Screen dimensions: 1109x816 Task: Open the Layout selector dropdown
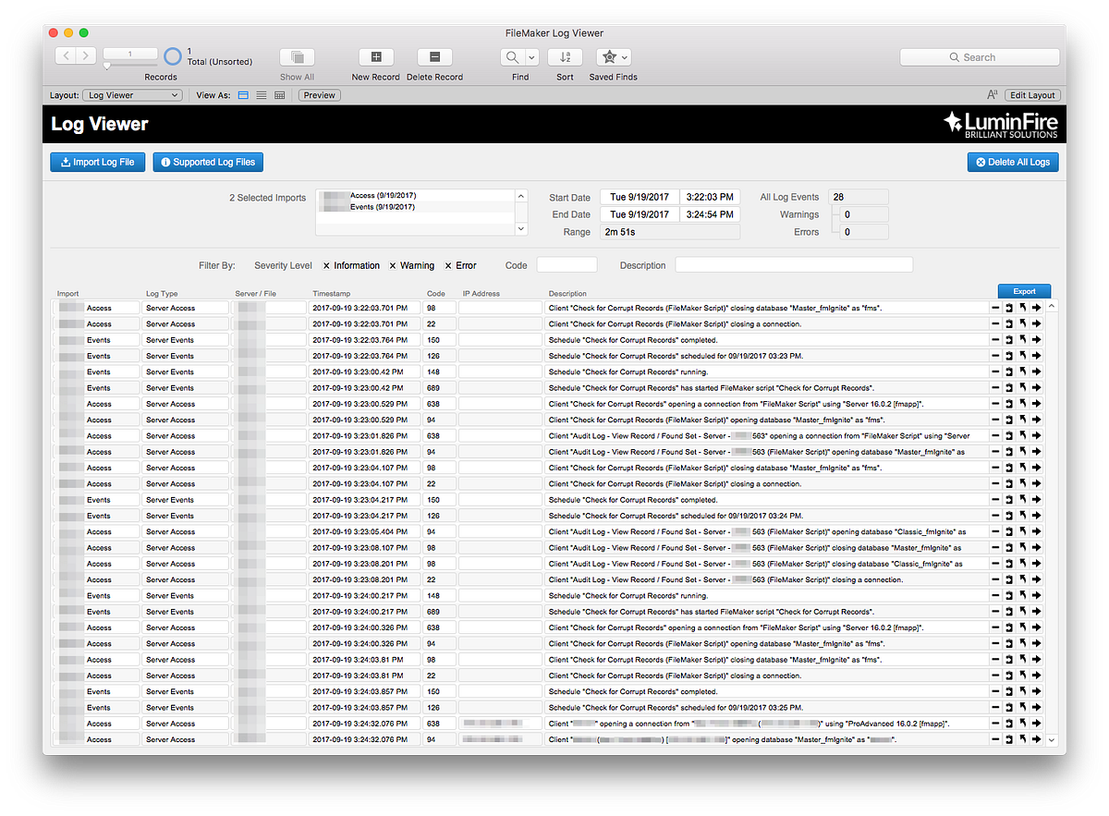click(132, 94)
